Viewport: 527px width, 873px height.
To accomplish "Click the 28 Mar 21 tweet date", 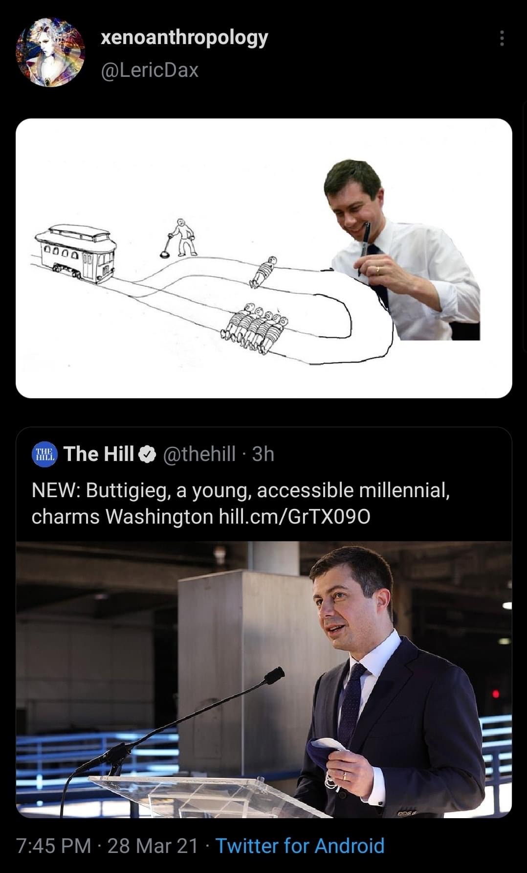I will tap(153, 846).
